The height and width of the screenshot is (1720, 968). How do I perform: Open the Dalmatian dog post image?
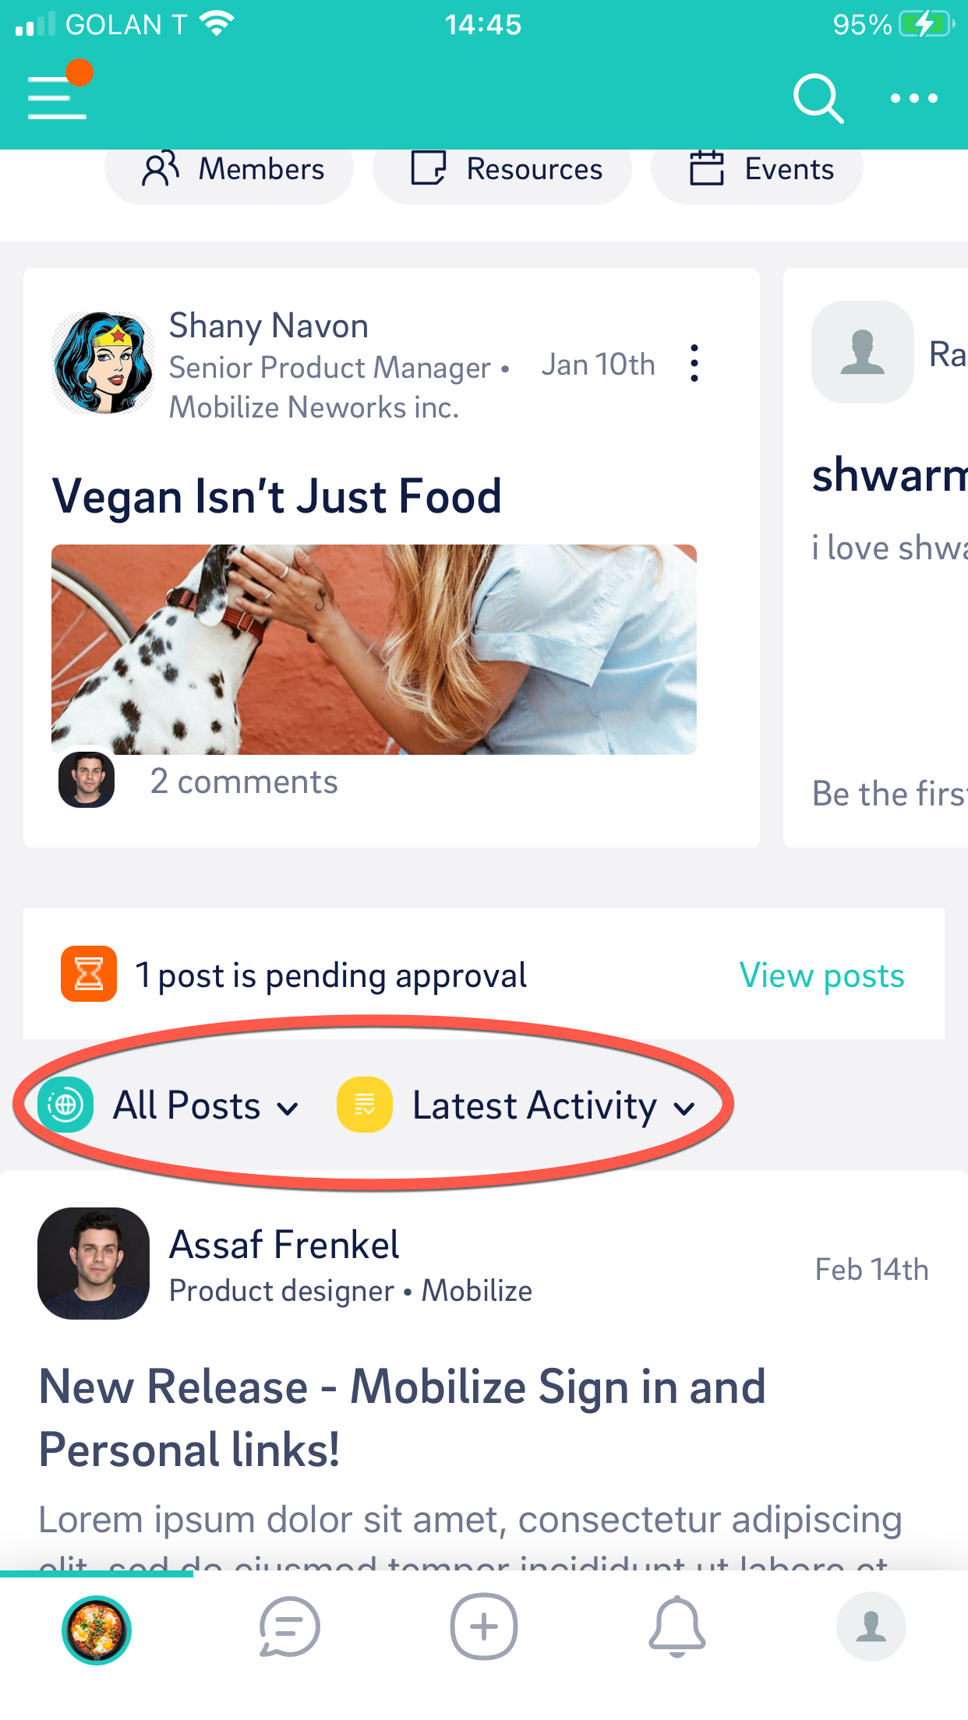click(x=374, y=650)
